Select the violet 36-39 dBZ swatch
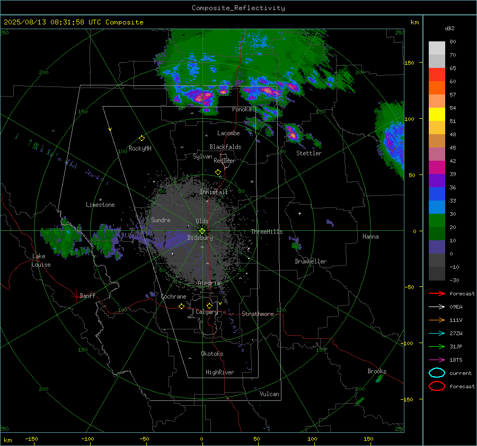 click(x=437, y=181)
